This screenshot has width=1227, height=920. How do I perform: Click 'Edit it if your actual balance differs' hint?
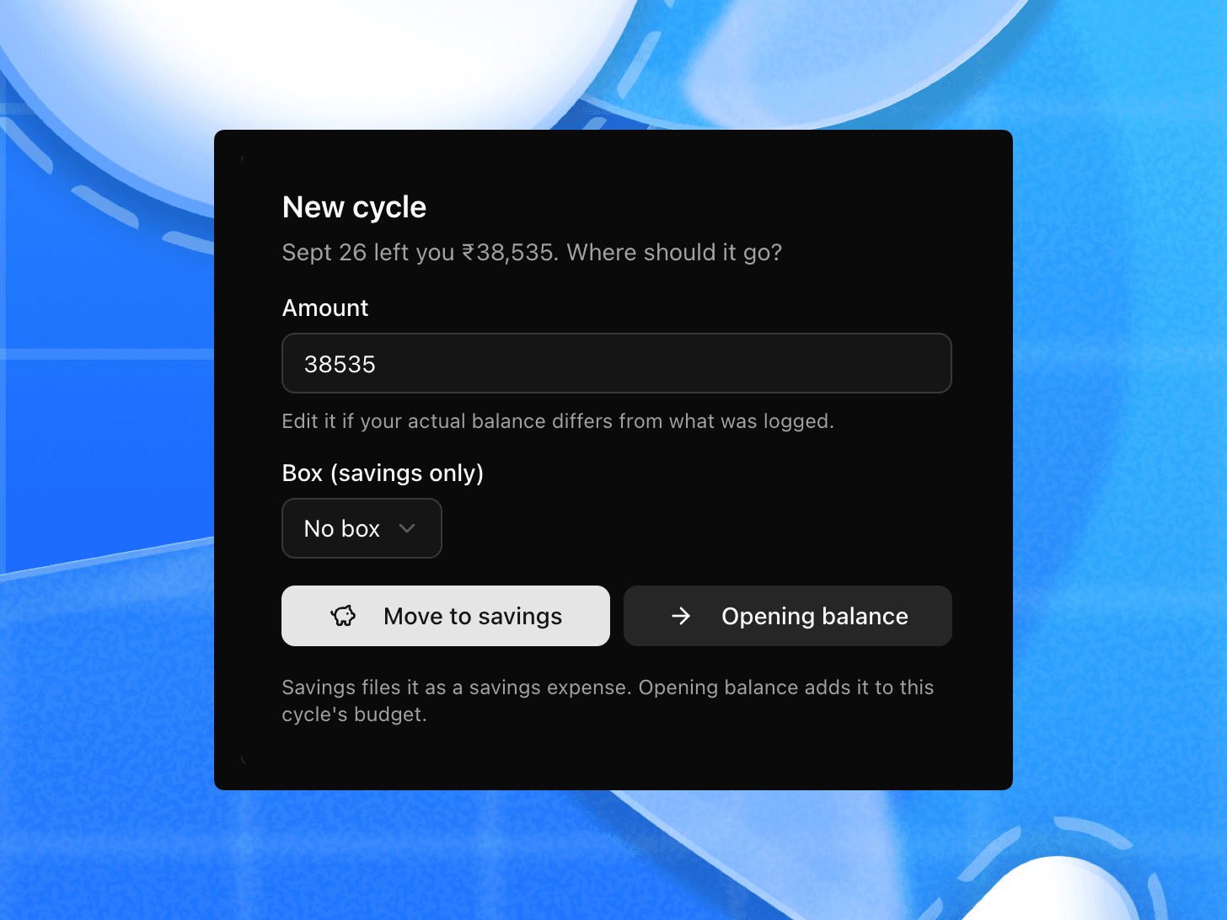[x=558, y=421]
